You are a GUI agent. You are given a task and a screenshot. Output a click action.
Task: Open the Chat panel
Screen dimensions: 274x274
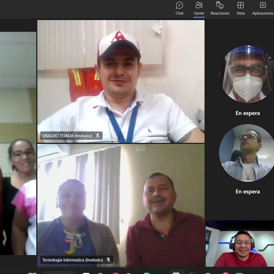(179, 8)
